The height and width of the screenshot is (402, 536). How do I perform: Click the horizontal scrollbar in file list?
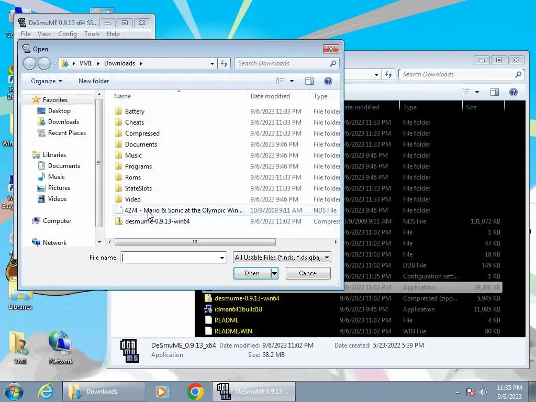pyautogui.click(x=195, y=242)
